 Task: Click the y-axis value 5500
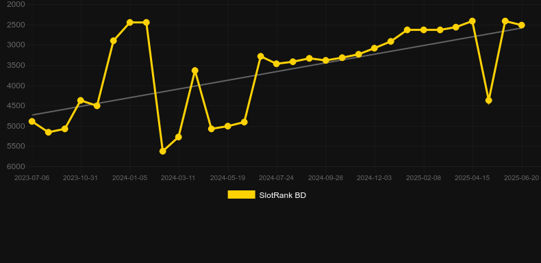pyautogui.click(x=16, y=147)
